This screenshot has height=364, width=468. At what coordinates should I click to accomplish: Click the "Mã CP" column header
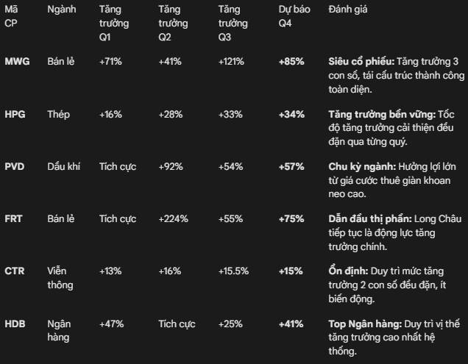[11, 16]
